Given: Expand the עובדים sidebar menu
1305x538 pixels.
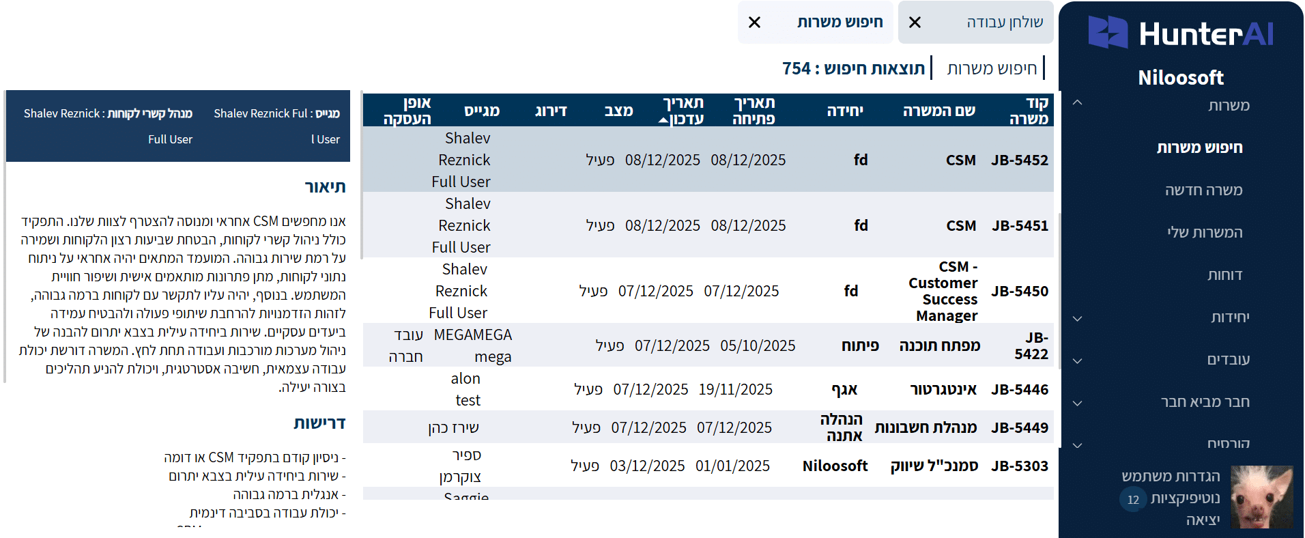Looking at the screenshot, I should pos(1078,360).
